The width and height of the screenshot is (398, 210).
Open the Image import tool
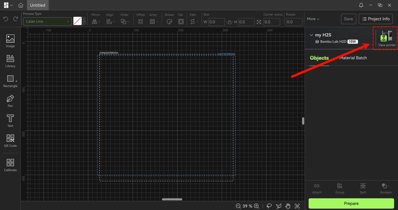click(x=10, y=41)
